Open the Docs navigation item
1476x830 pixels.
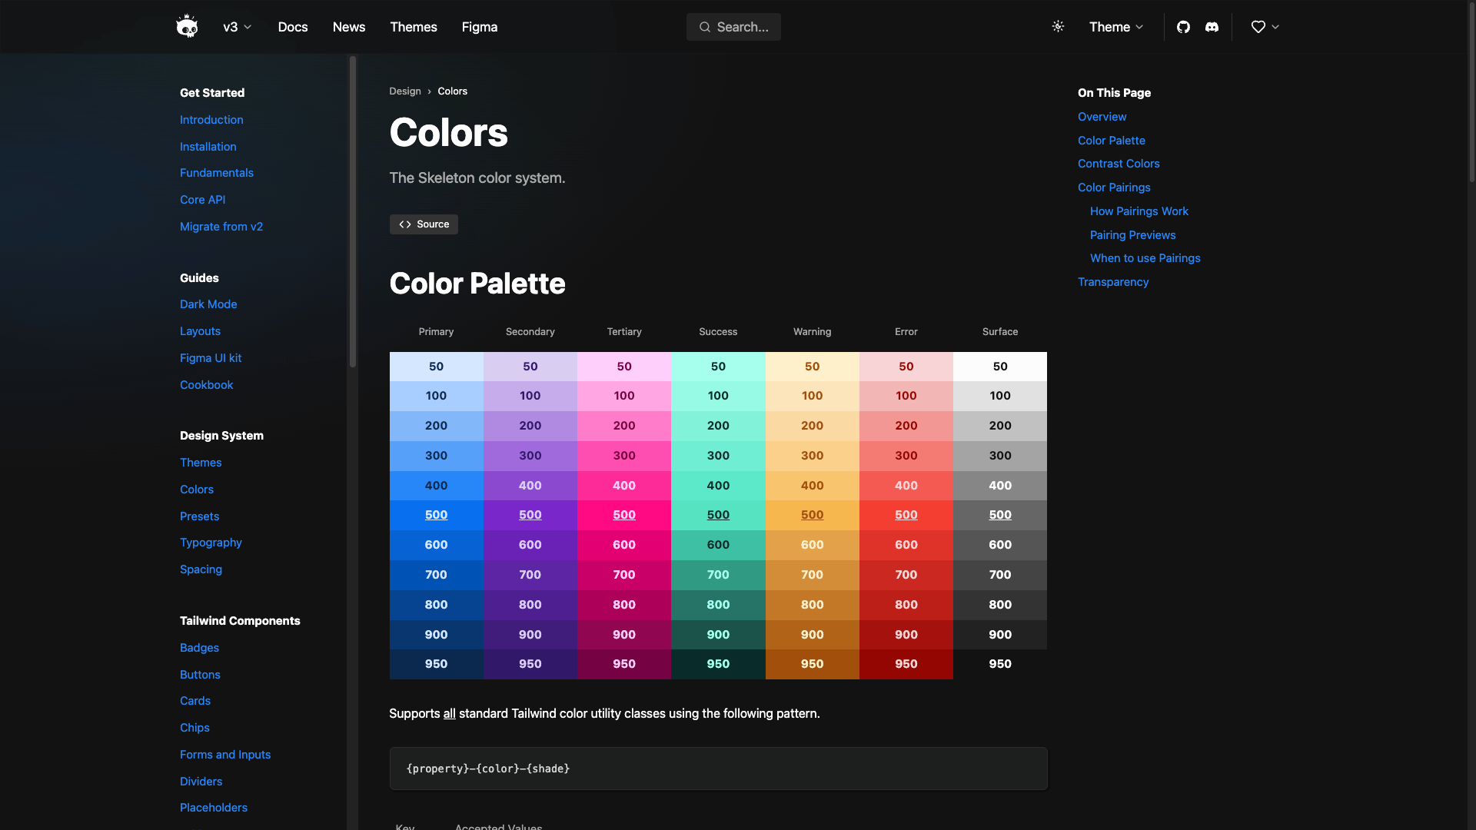[292, 27]
